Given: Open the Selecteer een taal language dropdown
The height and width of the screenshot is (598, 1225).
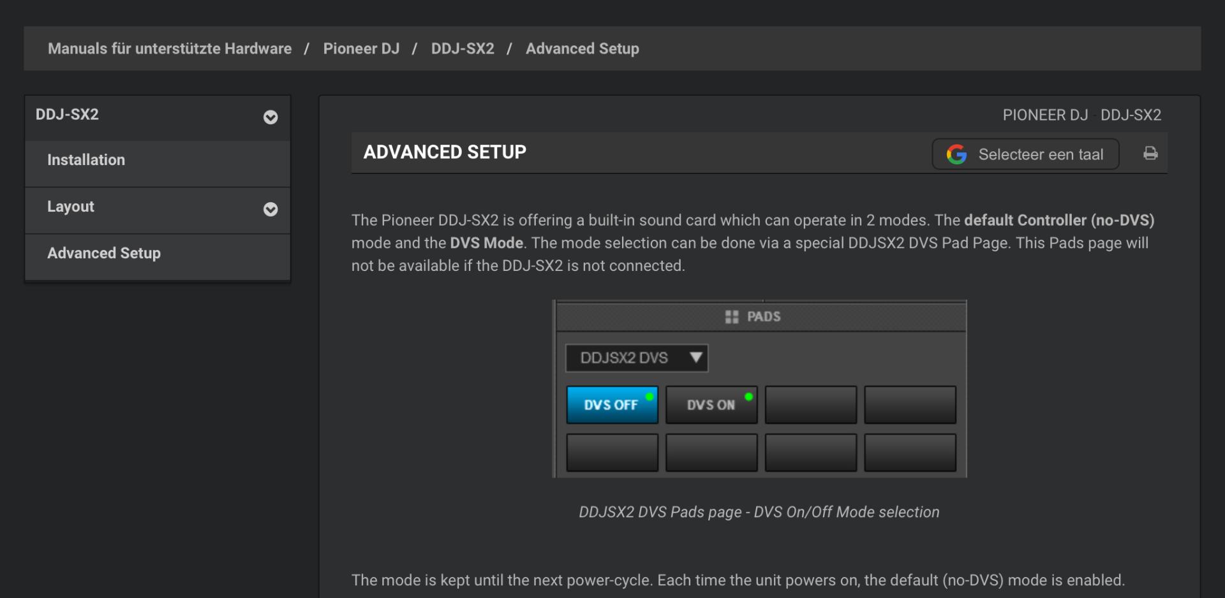Looking at the screenshot, I should (1025, 154).
